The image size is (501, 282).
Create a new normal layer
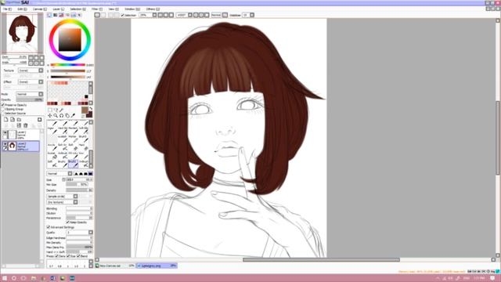pyautogui.click(x=5, y=119)
